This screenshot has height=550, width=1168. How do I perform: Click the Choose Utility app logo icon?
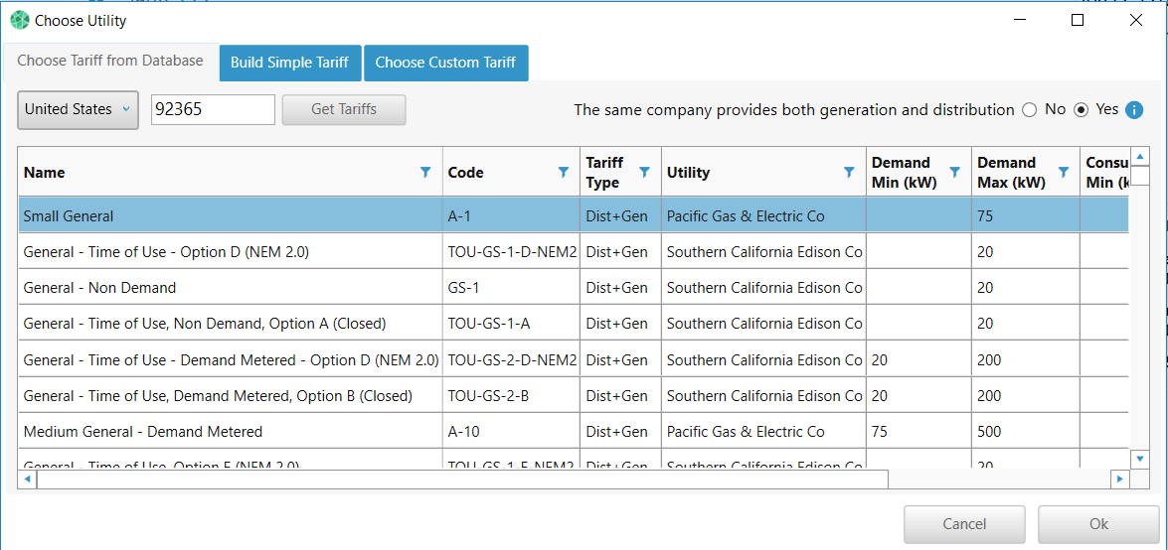click(x=20, y=20)
